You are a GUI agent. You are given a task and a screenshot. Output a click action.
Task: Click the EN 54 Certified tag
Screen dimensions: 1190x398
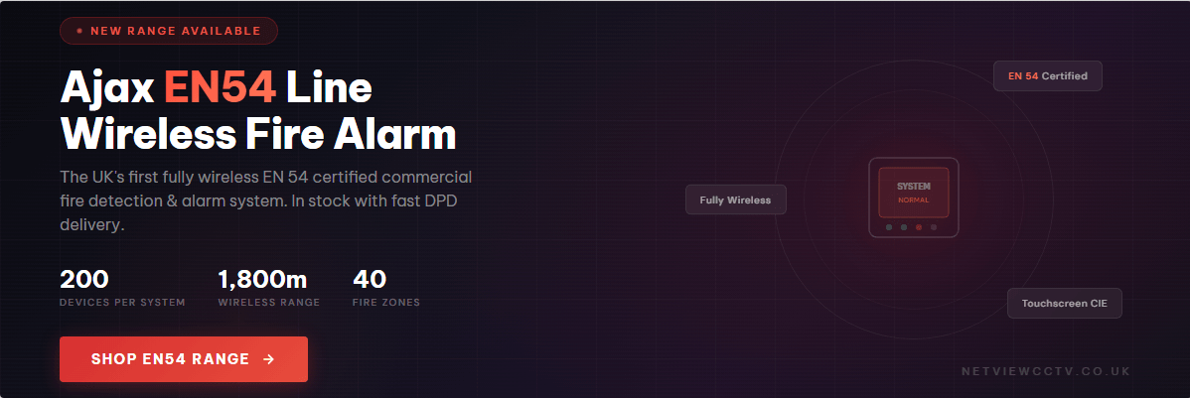(x=1047, y=75)
